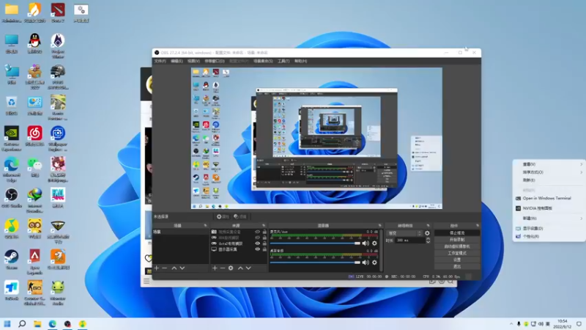Image resolution: width=586 pixels, height=330 pixels.
Task: Add a new source with the plus icon
Action: coord(215,268)
